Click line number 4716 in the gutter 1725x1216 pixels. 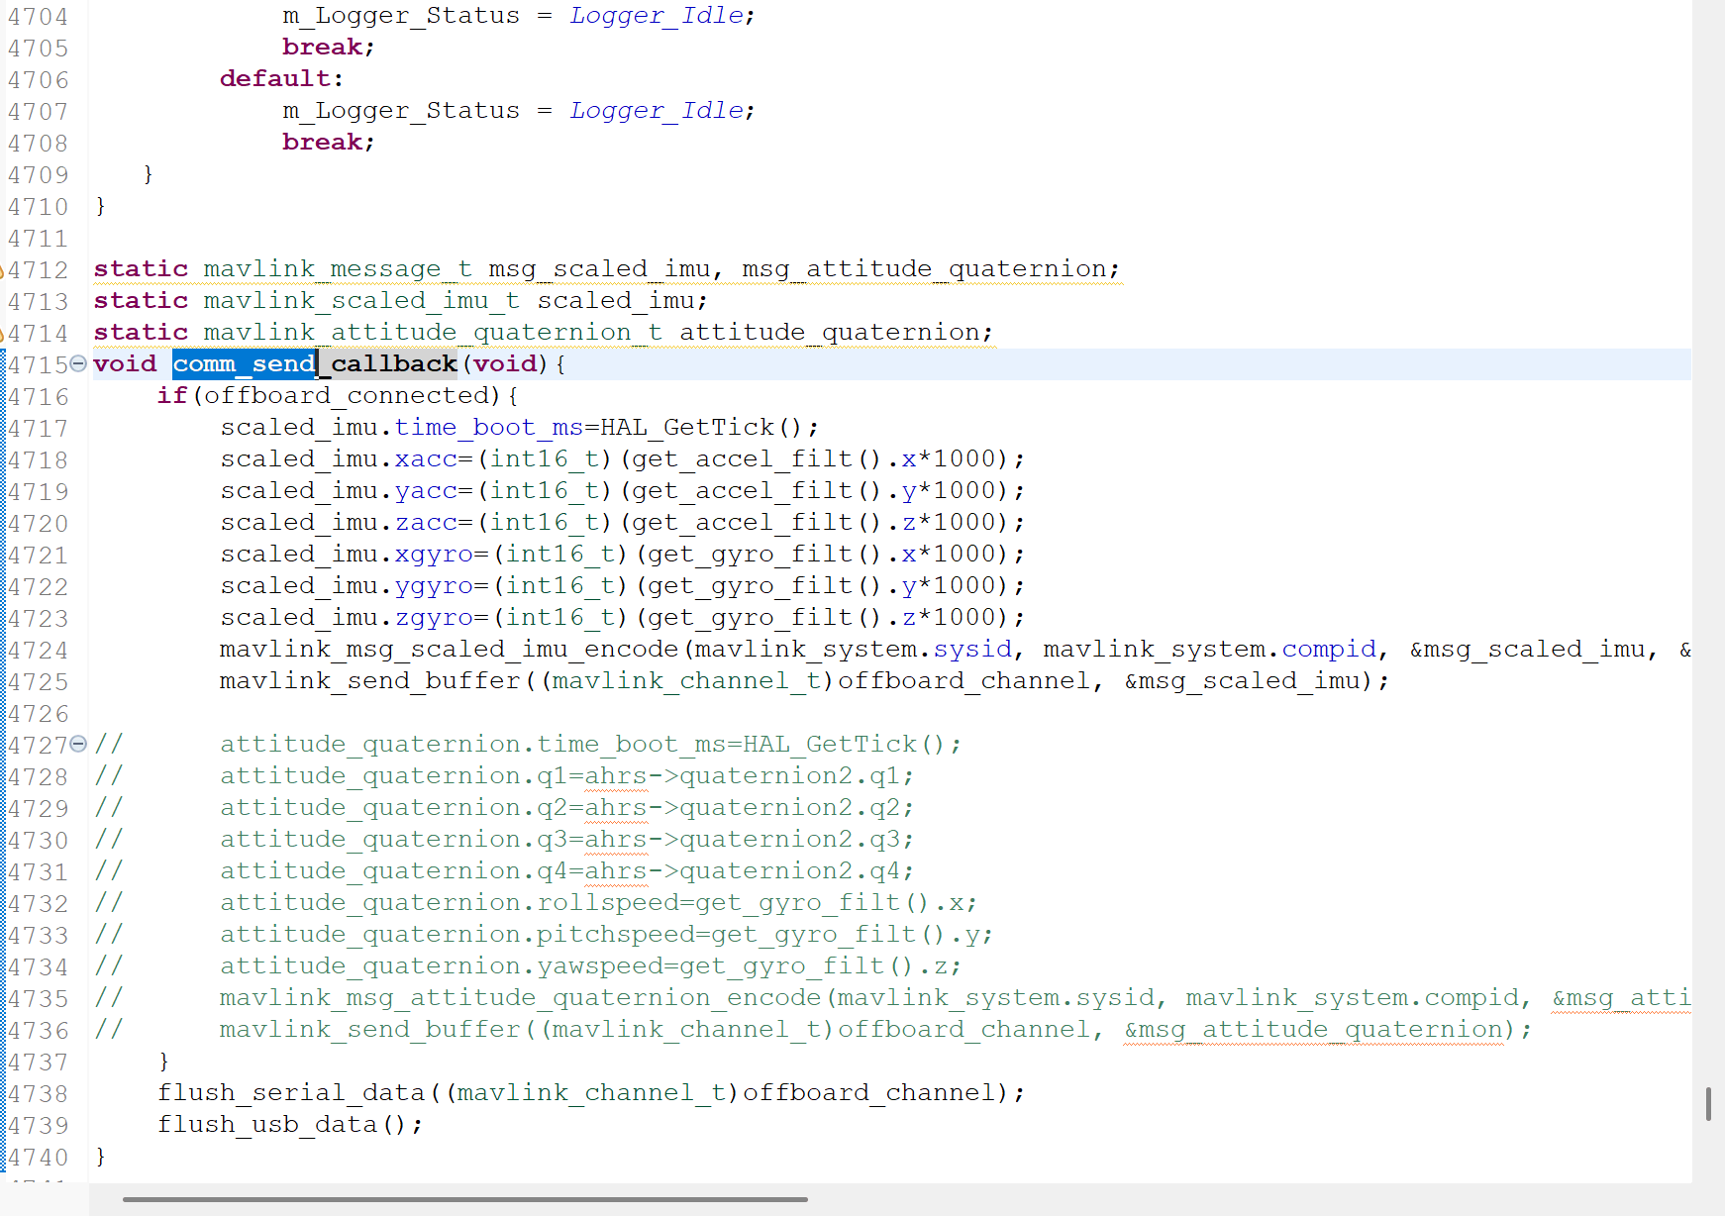[40, 395]
